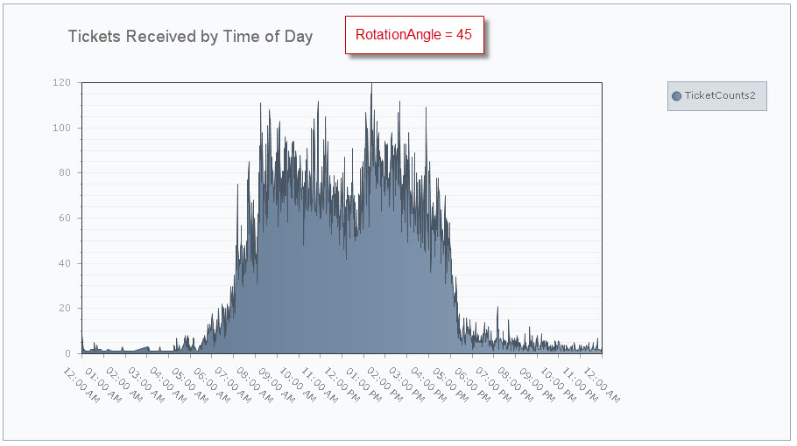Click the 20 y-axis label
Image resolution: width=797 pixels, height=446 pixels.
click(x=65, y=308)
